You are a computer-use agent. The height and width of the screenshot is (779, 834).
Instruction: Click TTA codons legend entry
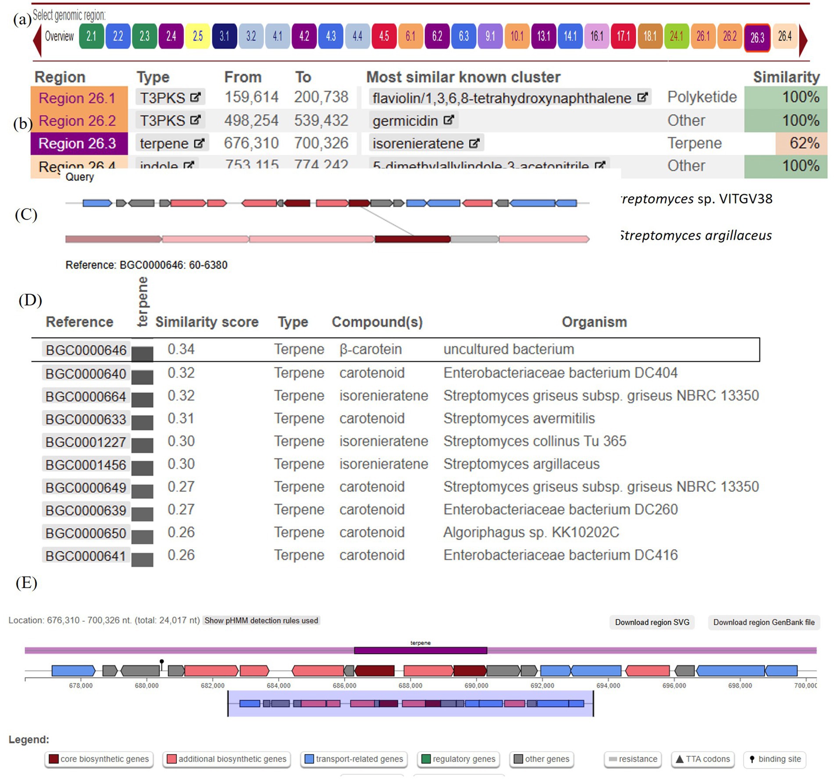(703, 759)
